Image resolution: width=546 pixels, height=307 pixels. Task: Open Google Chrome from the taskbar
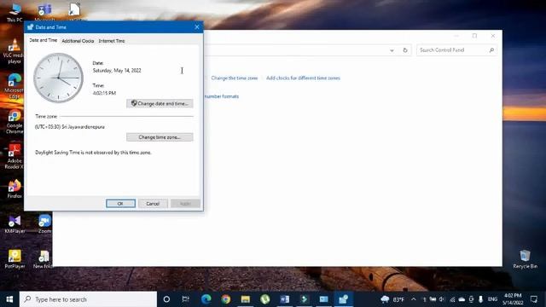point(226,299)
